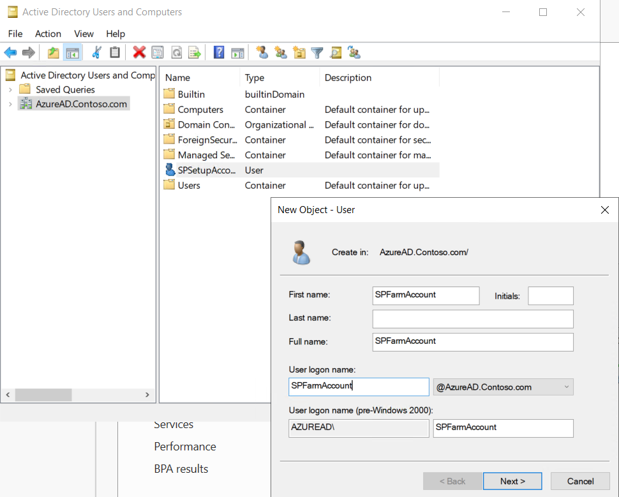Expand the AzureAD.Contoso.com tree node
Viewport: 619px width, 497px height.
click(x=10, y=104)
